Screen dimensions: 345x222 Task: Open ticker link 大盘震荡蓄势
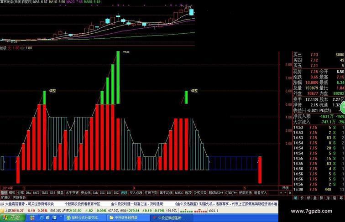(16, 204)
